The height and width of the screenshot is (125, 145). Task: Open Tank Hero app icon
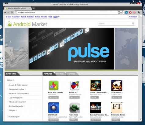75,108
